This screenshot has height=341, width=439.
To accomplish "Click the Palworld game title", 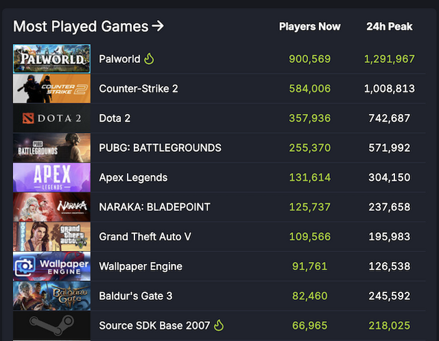I will (119, 59).
